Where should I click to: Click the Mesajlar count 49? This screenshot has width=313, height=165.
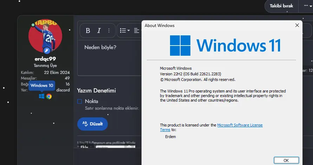(67, 78)
